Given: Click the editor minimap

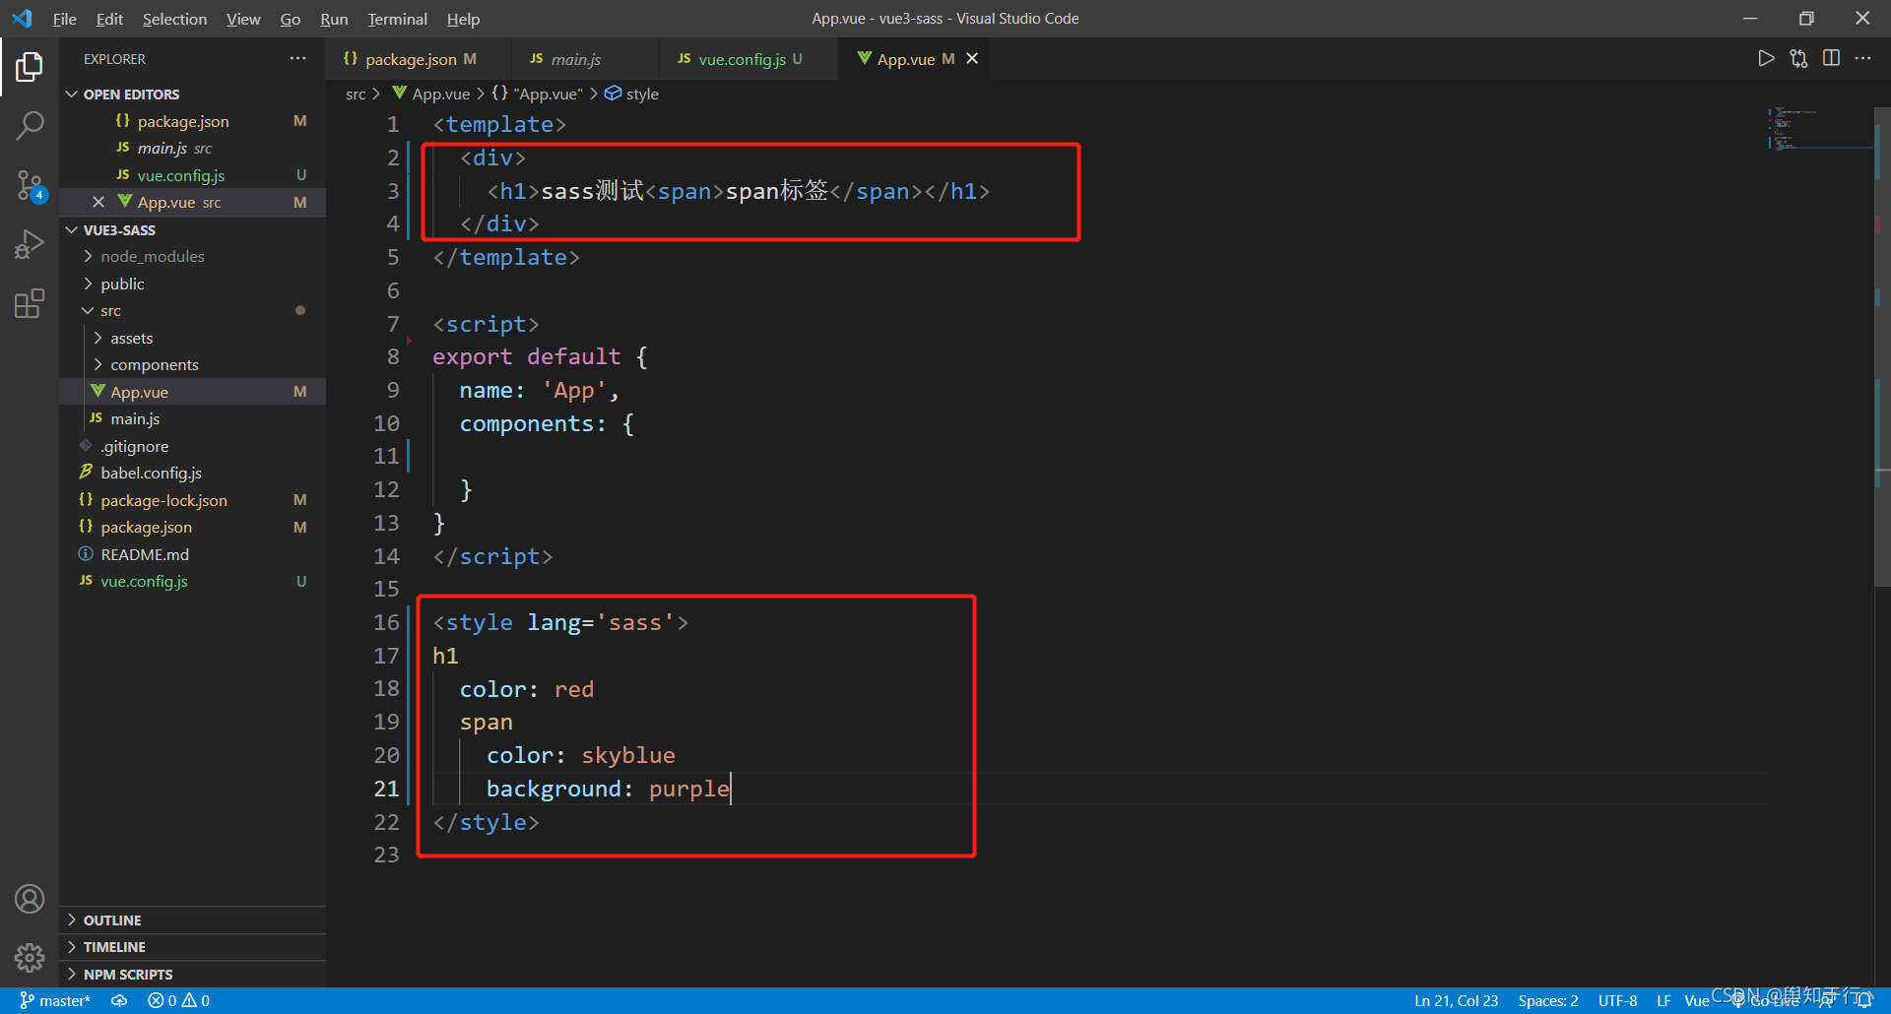Looking at the screenshot, I should 1820,128.
